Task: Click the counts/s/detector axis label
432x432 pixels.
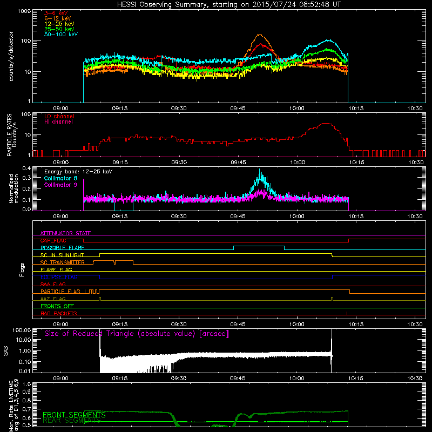Action: tap(11, 56)
